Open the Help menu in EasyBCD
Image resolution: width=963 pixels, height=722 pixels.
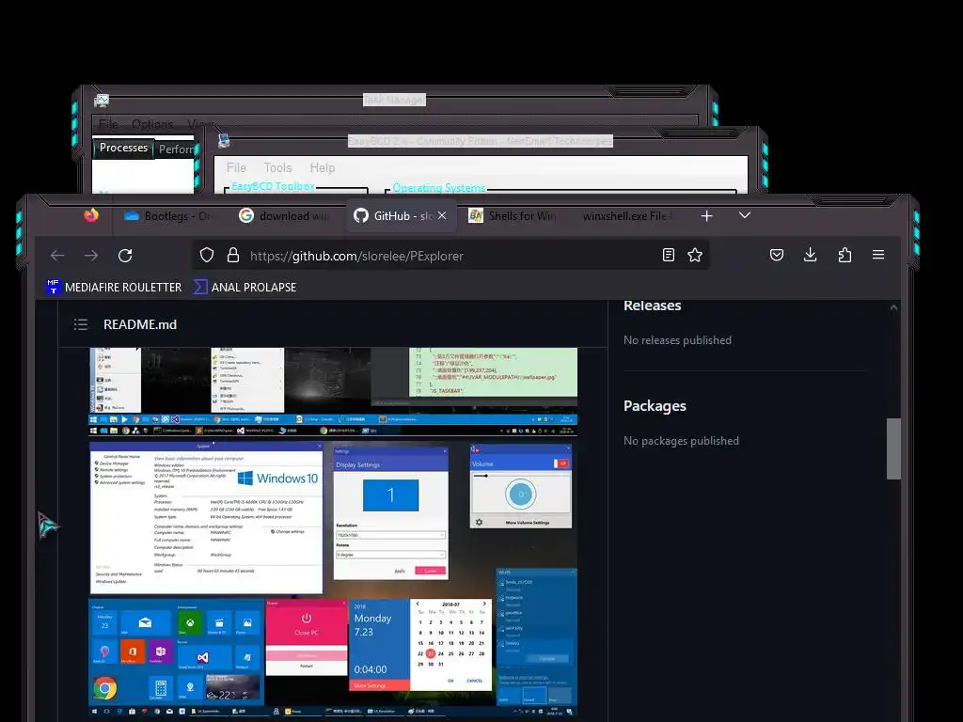[x=323, y=167]
